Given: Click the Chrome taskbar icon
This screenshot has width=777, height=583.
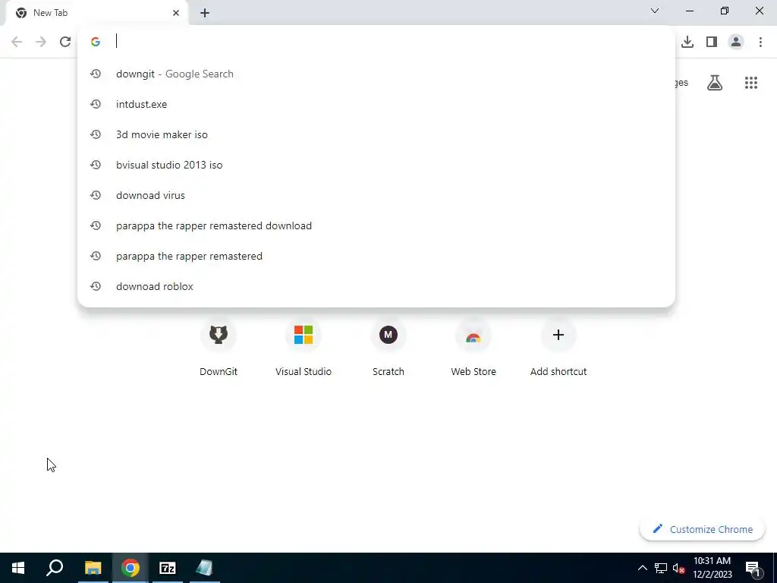Looking at the screenshot, I should (x=131, y=568).
